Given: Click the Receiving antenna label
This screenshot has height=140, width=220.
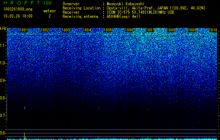Looking at the screenshot, I should click(80, 16).
